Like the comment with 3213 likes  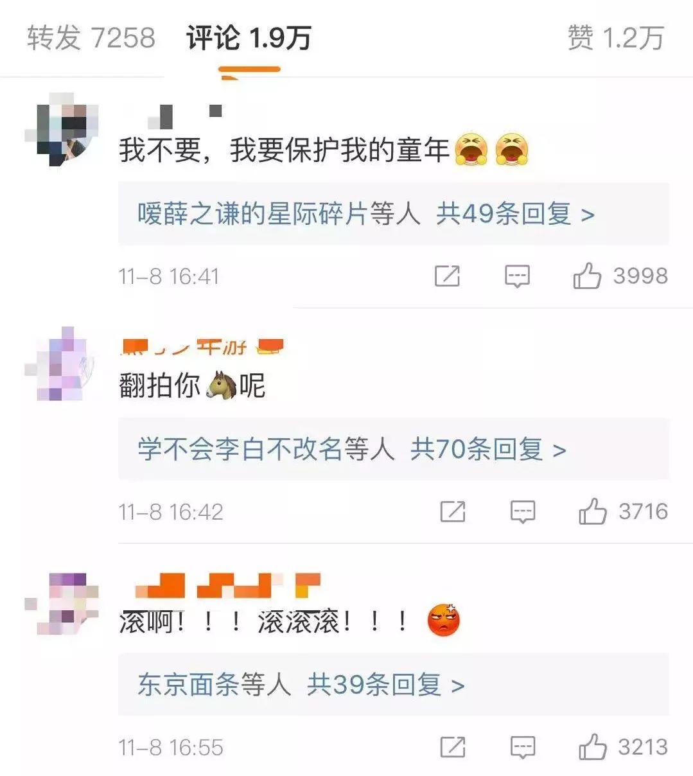592,748
